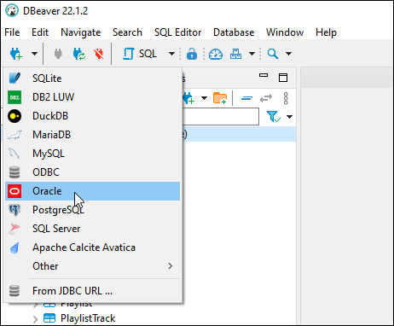Screen dimensions: 394x326
Task: Minimize the Database Navigator panel
Action: (264, 75)
